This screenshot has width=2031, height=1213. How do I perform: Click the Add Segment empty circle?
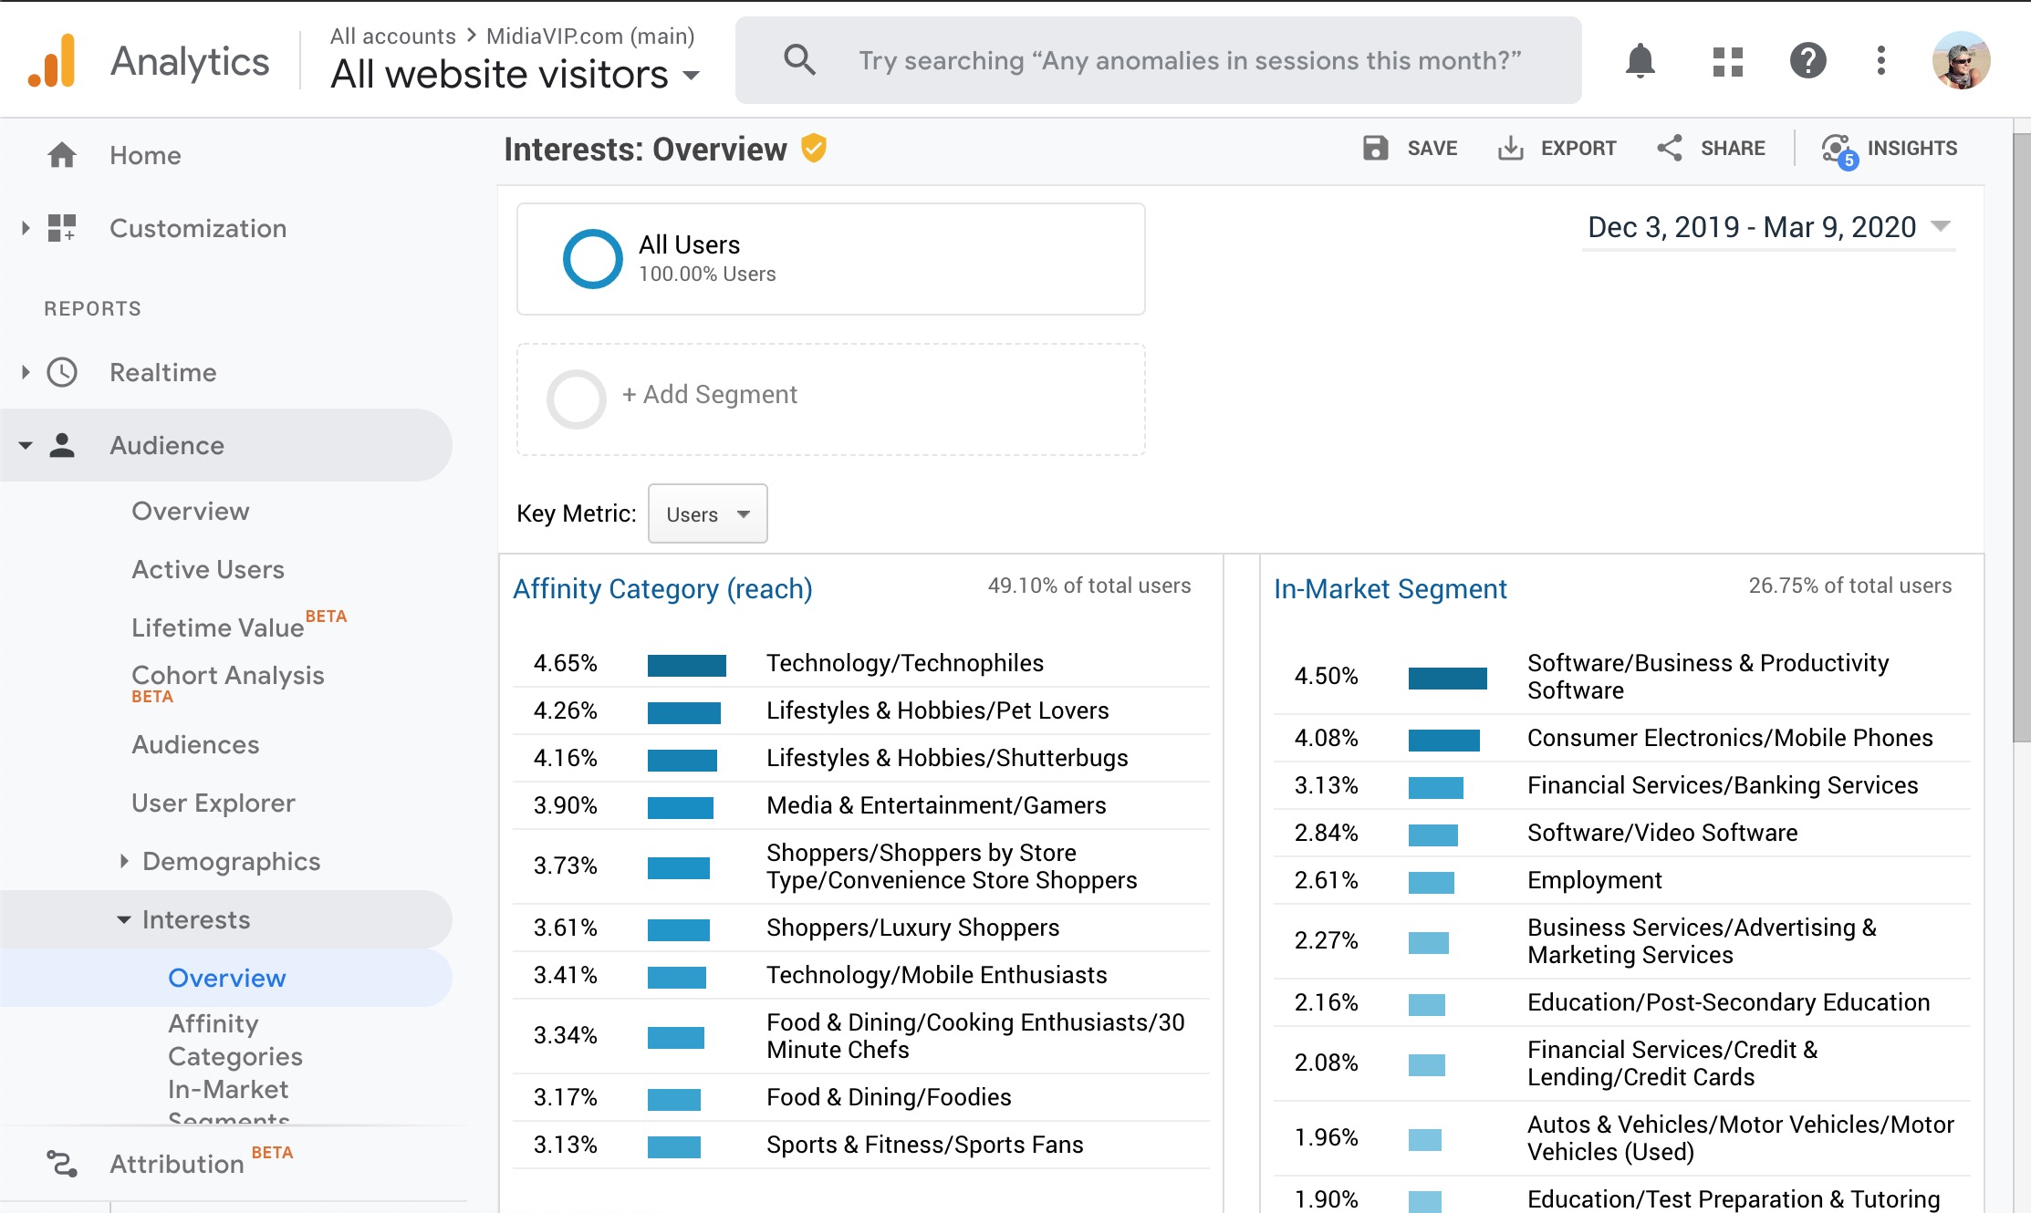coord(576,399)
